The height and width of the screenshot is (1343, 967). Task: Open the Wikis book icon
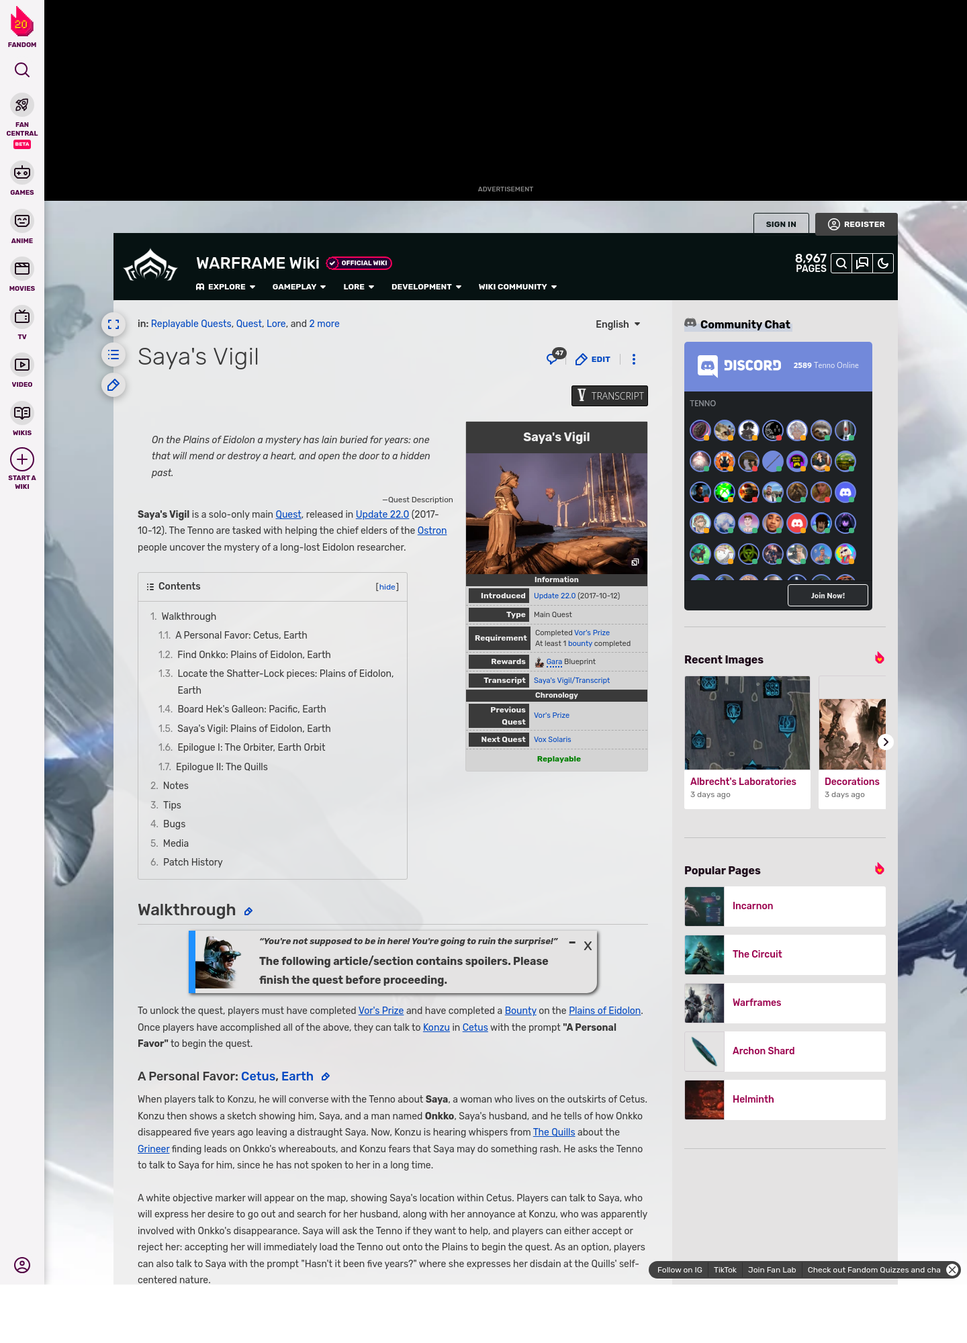22,413
